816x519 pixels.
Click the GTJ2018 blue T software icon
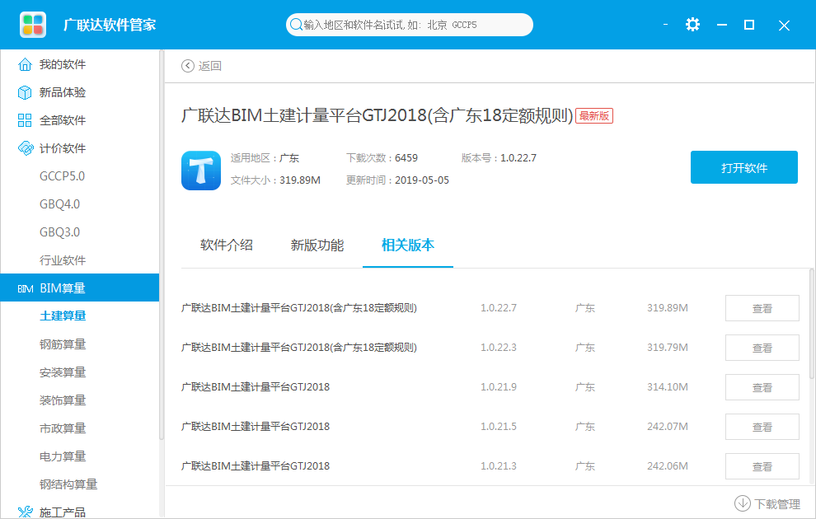click(201, 171)
